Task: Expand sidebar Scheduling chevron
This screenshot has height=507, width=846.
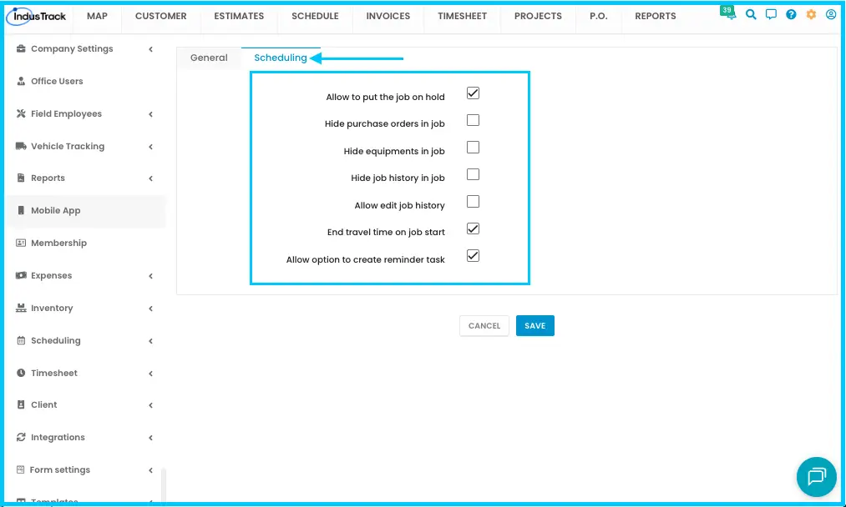Action: (151, 341)
